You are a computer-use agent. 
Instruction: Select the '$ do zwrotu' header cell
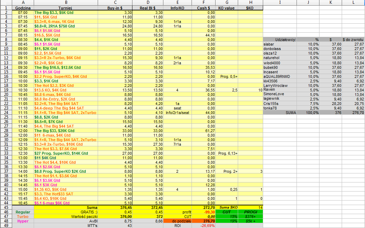coord(353,40)
